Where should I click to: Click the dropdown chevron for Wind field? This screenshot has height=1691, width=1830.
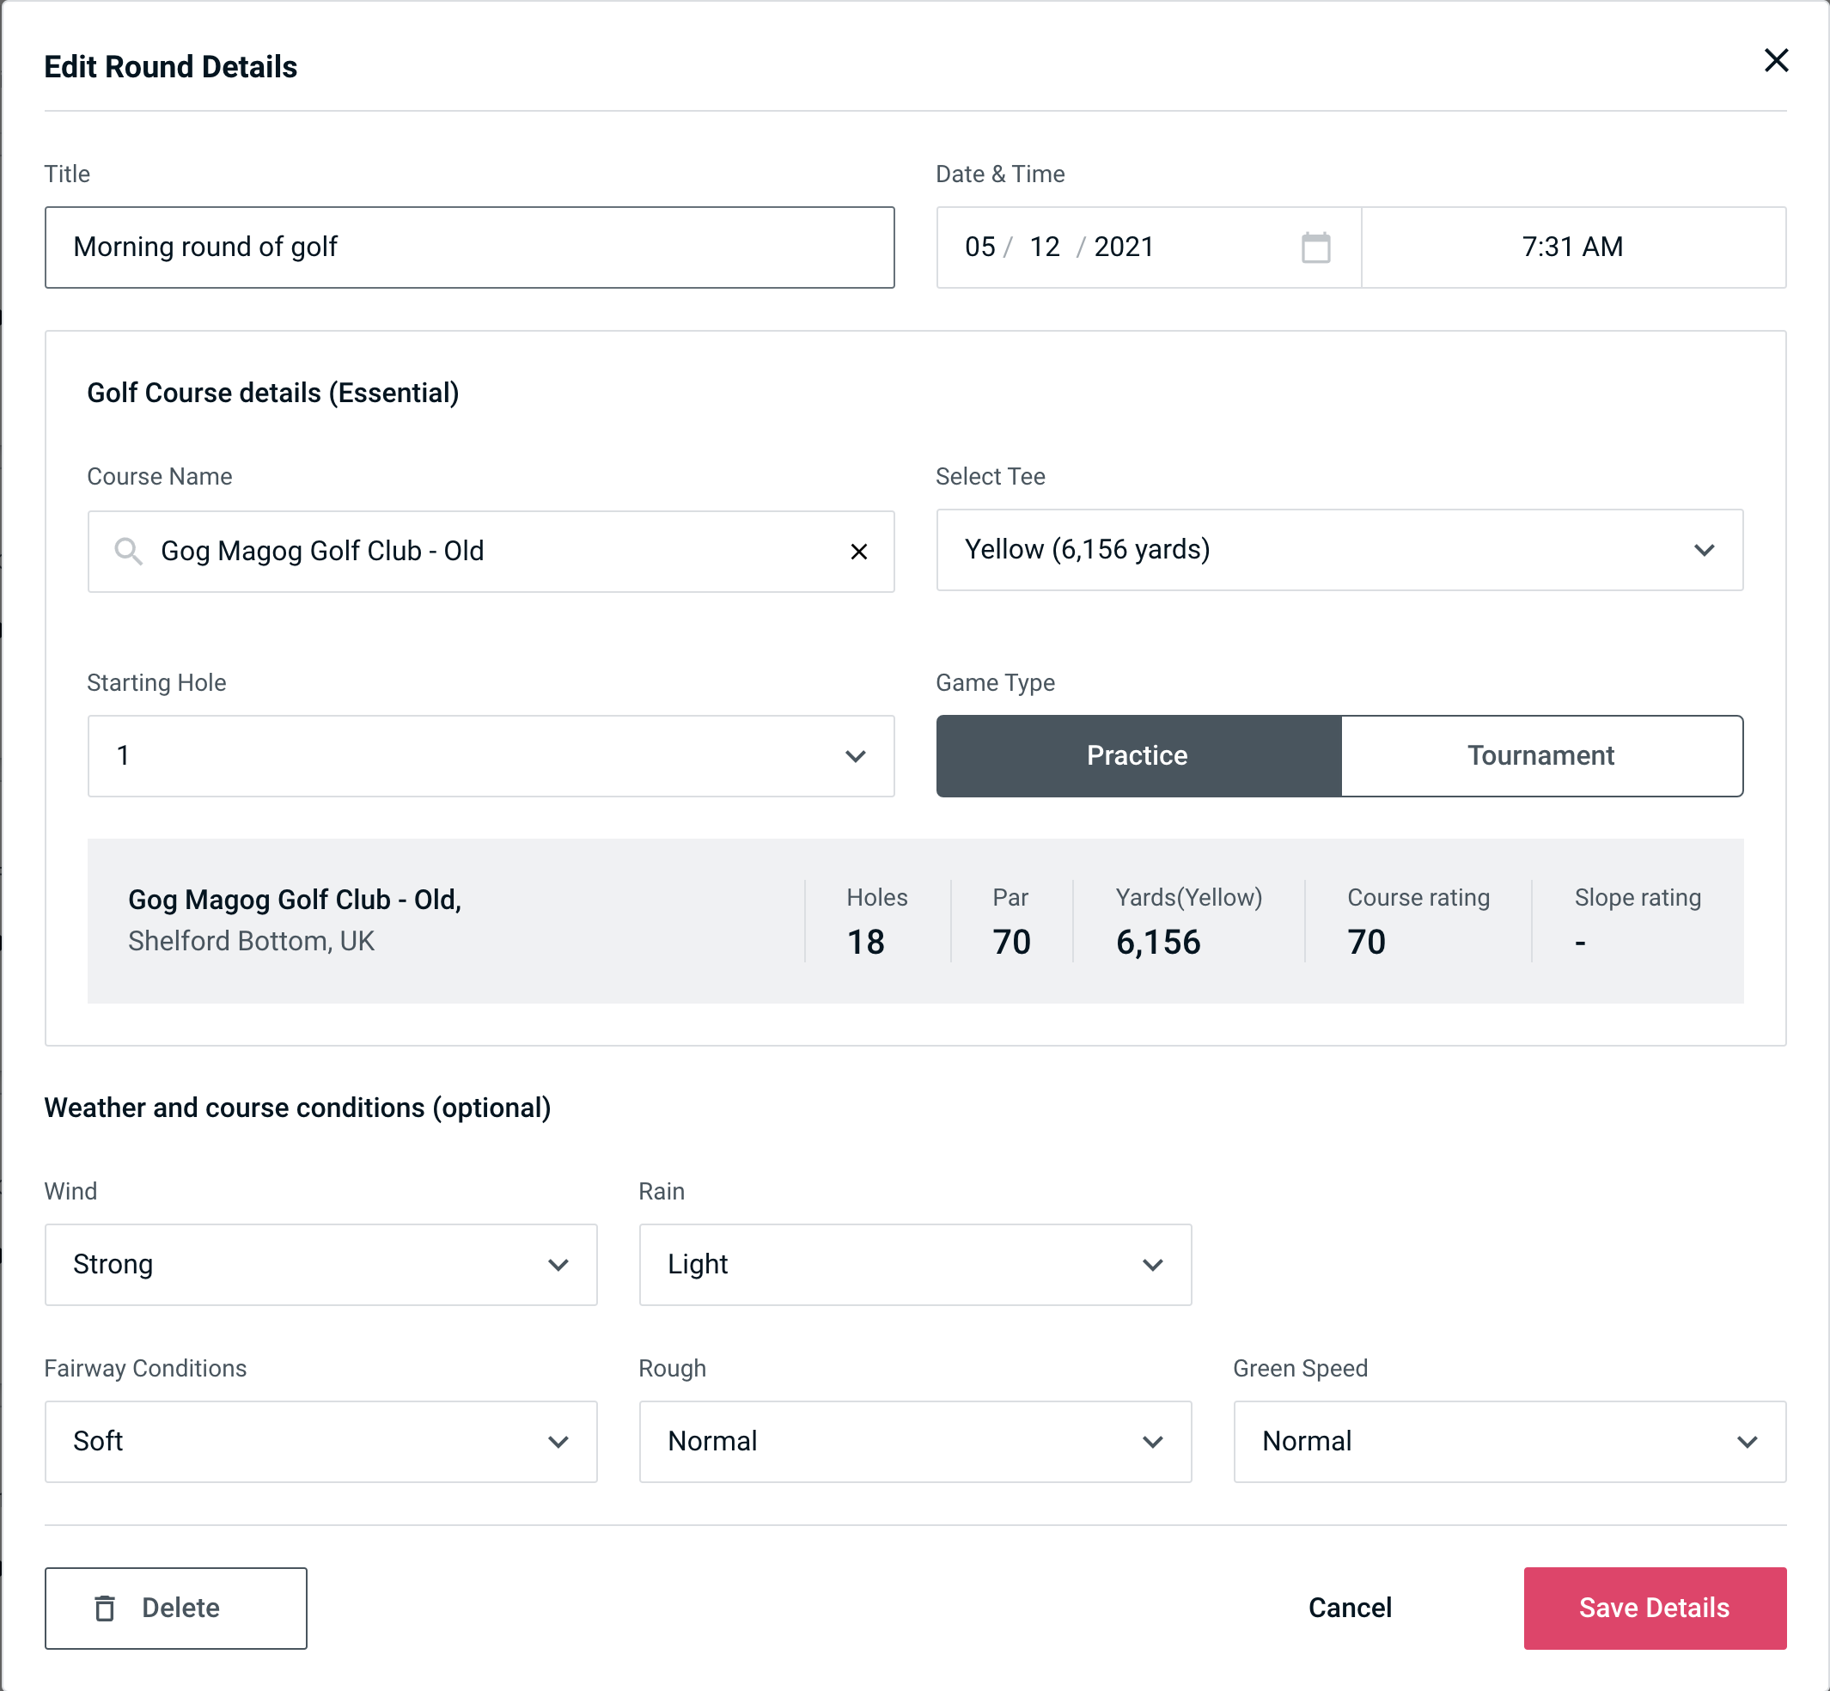coord(559,1264)
